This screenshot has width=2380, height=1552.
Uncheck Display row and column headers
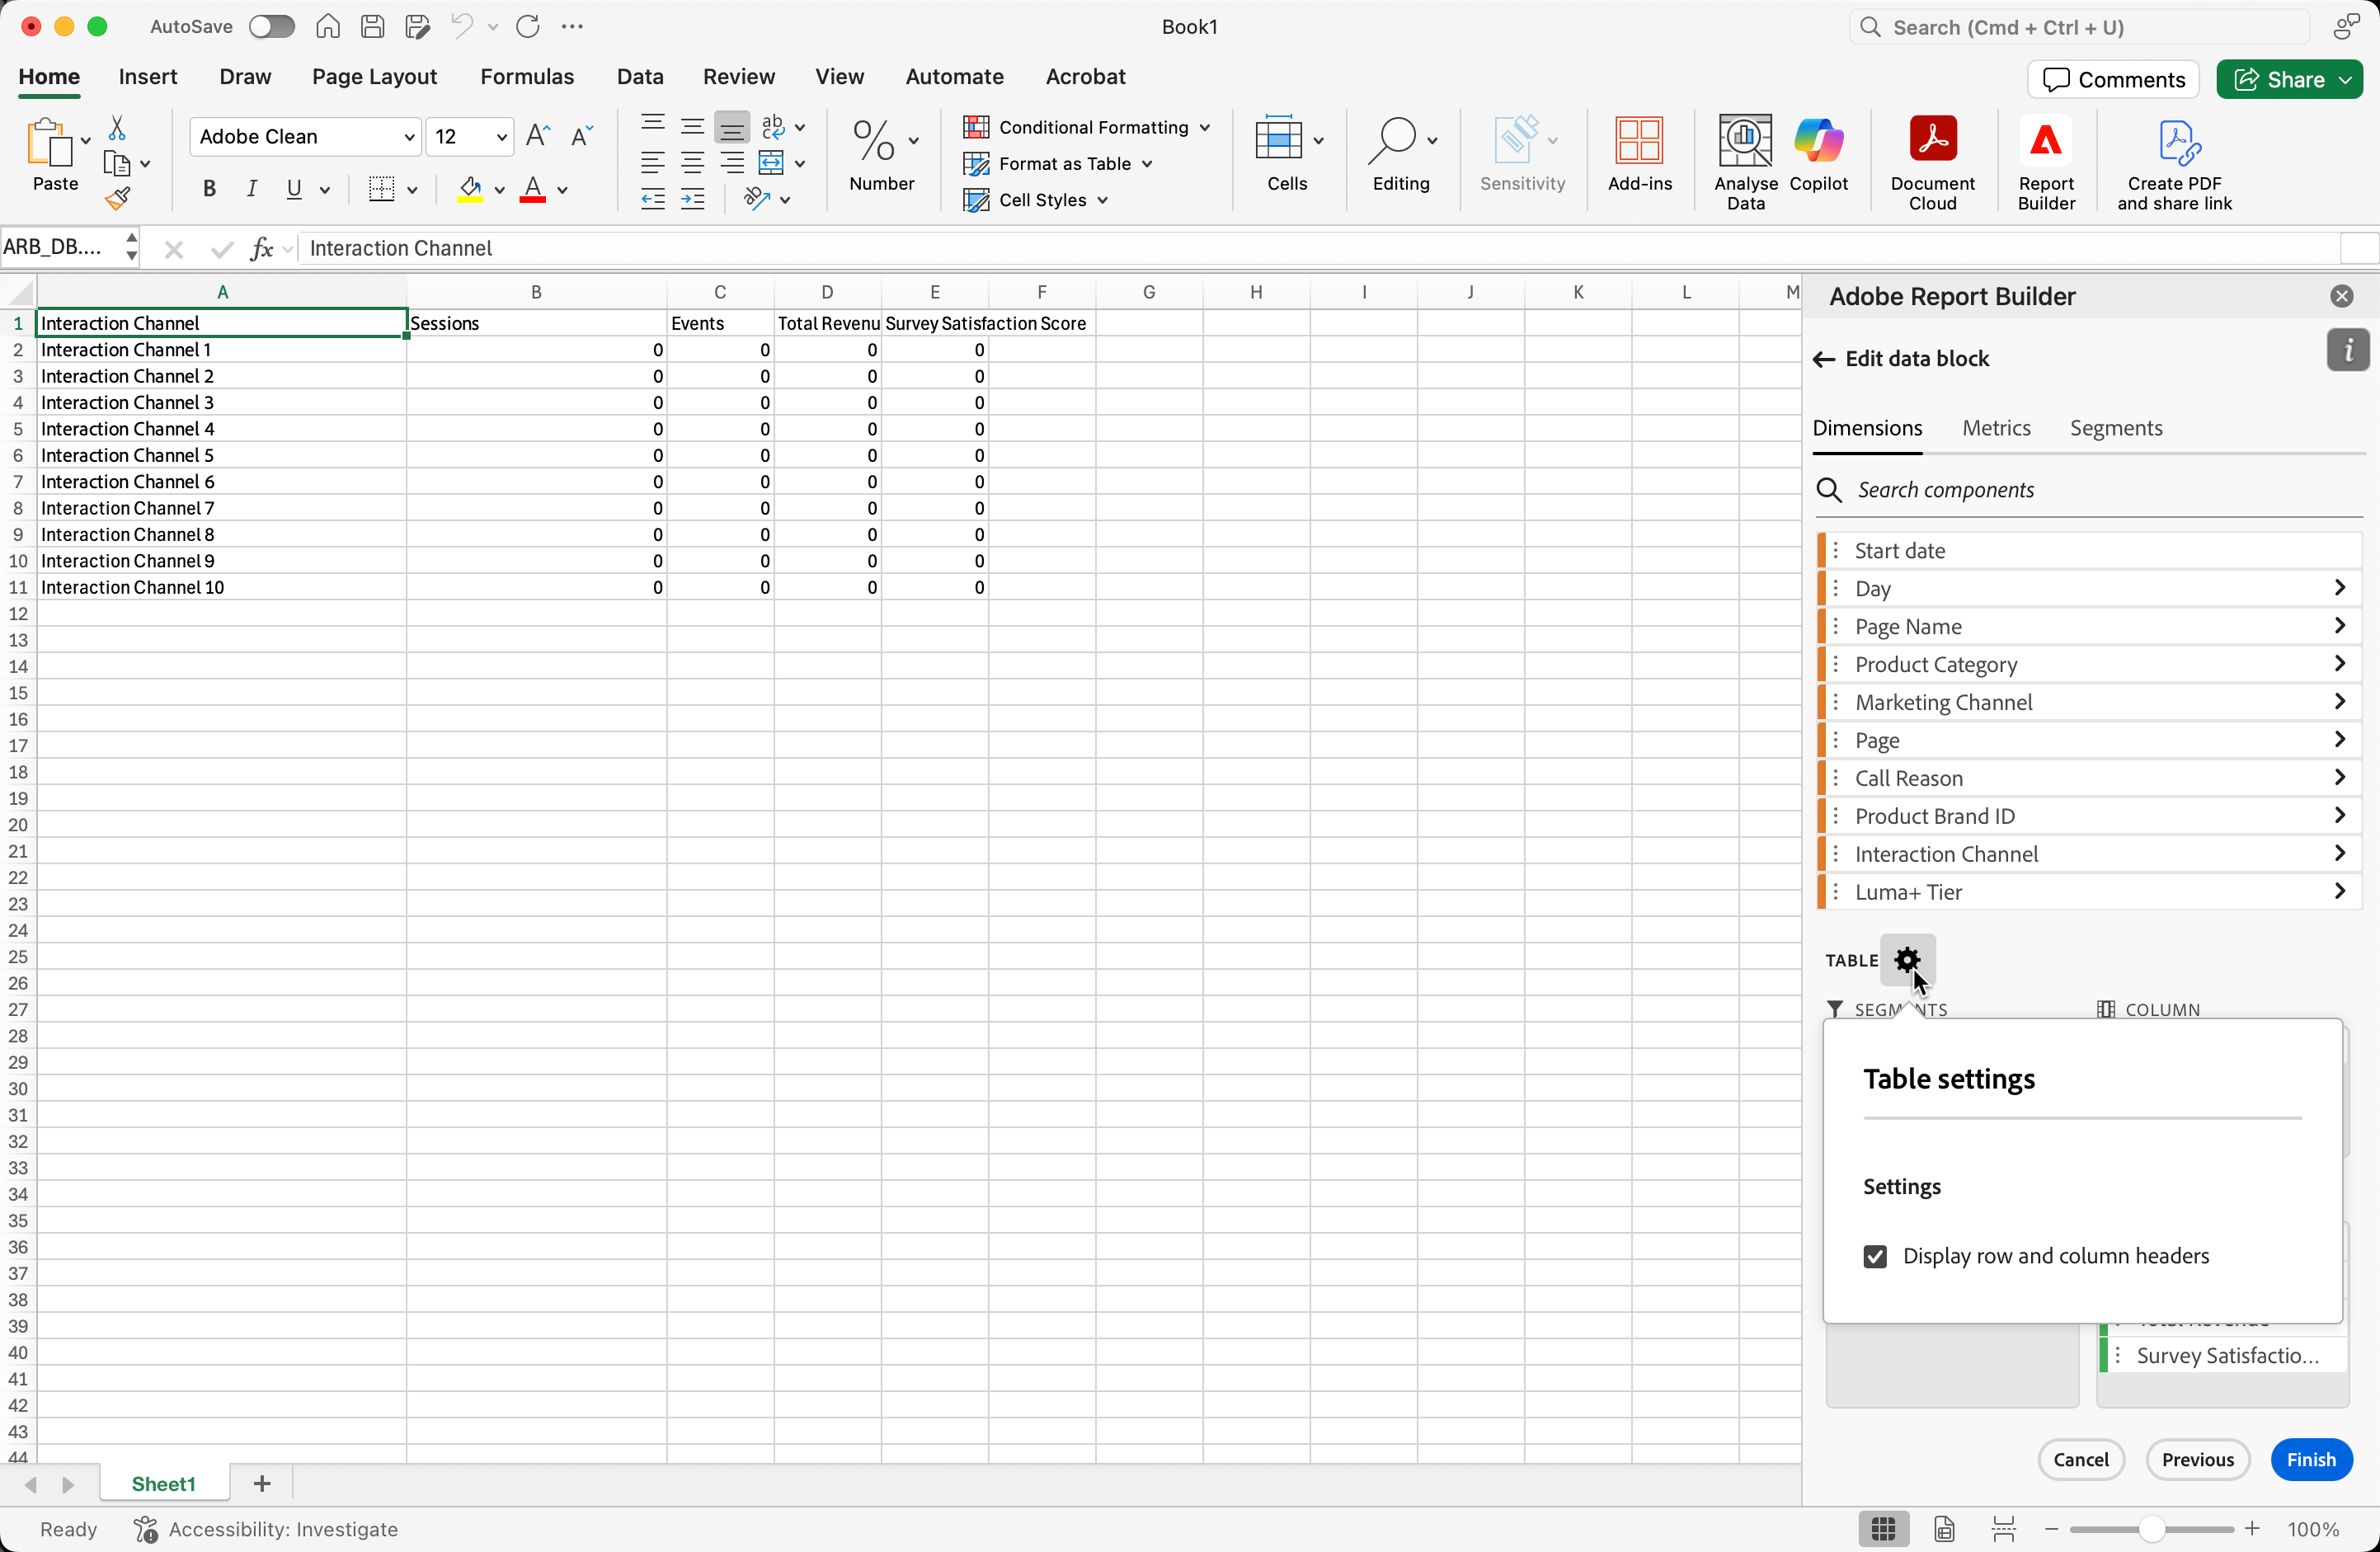tap(1875, 1257)
